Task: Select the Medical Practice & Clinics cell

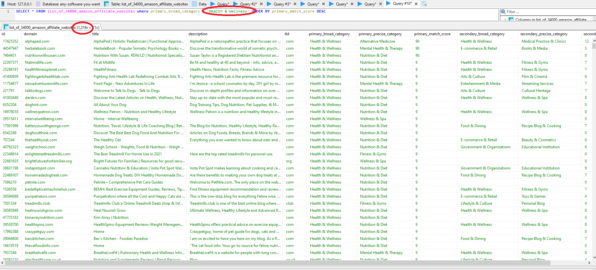Action: [550, 41]
